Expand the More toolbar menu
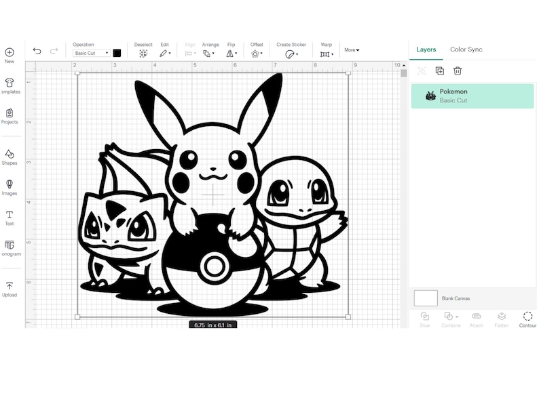 (x=352, y=50)
